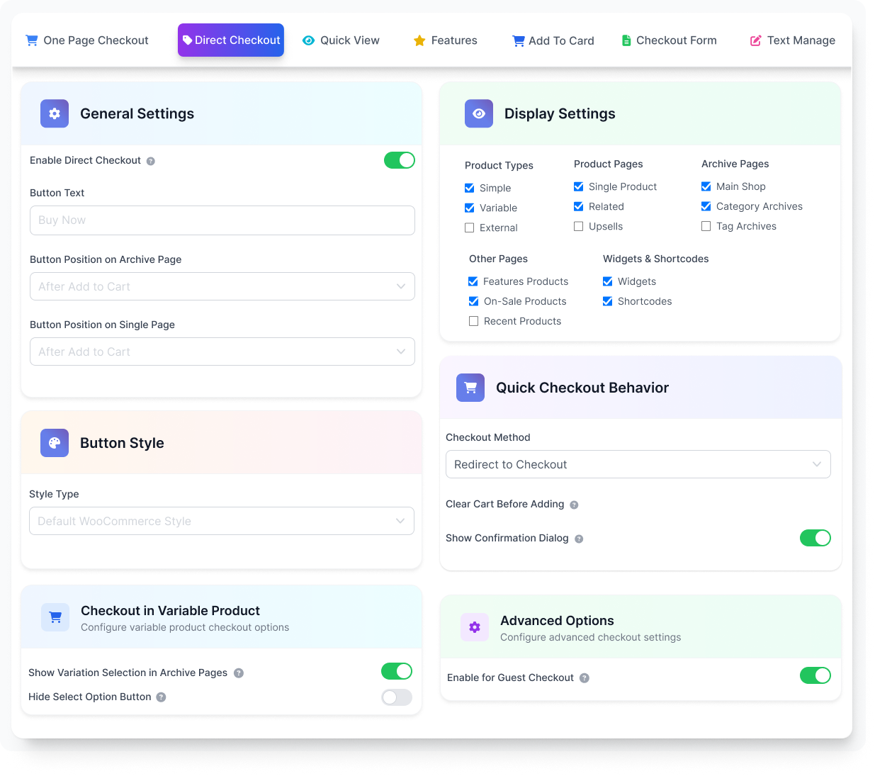
Task: Click the Button Style palette icon
Action: (55, 443)
